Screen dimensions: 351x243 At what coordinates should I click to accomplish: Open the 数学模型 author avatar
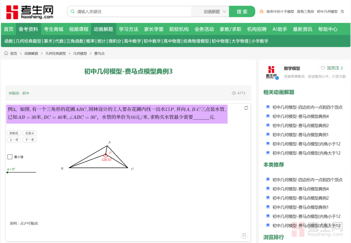272,72
